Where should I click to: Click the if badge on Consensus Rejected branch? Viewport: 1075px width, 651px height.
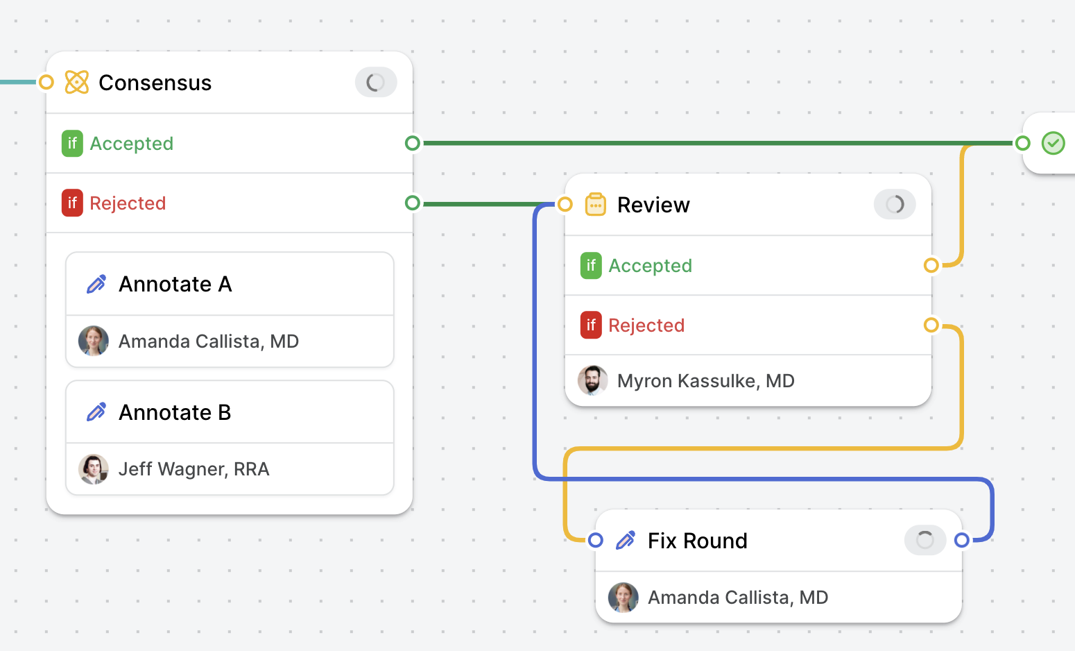pos(71,203)
